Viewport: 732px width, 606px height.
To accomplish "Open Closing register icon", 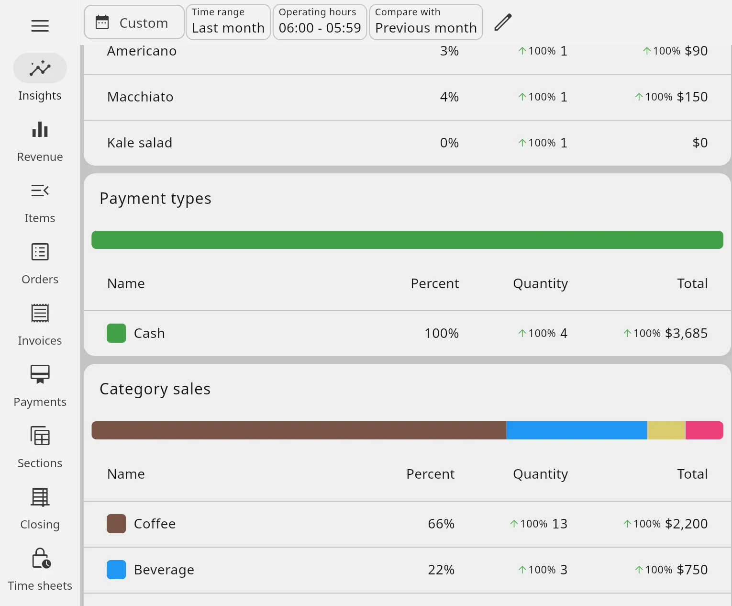I will coord(40,497).
